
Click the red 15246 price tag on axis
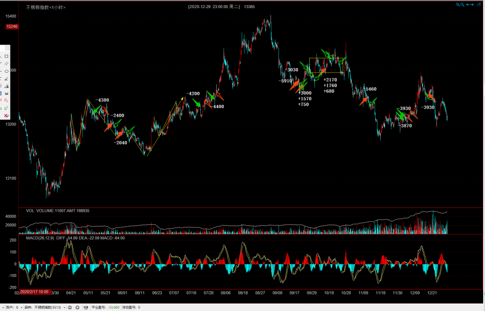[12, 27]
